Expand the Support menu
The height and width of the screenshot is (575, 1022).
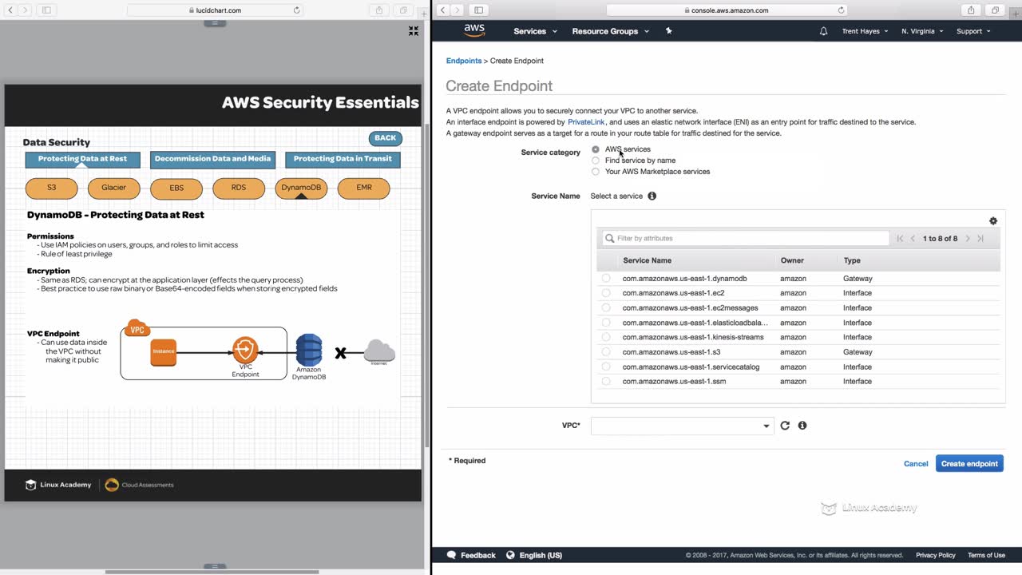[x=973, y=31]
